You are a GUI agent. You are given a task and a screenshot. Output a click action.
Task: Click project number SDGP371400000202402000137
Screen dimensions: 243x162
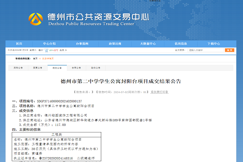point(60,101)
